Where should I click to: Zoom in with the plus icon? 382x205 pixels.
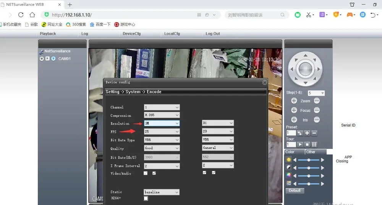coord(294,101)
